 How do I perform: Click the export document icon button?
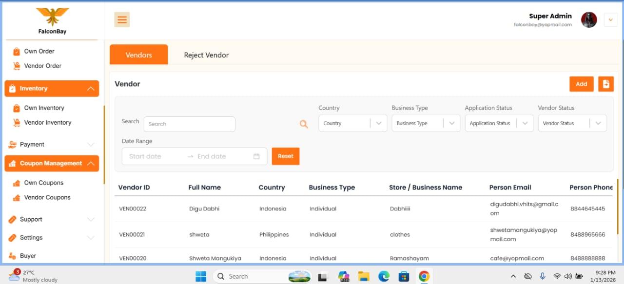click(606, 84)
